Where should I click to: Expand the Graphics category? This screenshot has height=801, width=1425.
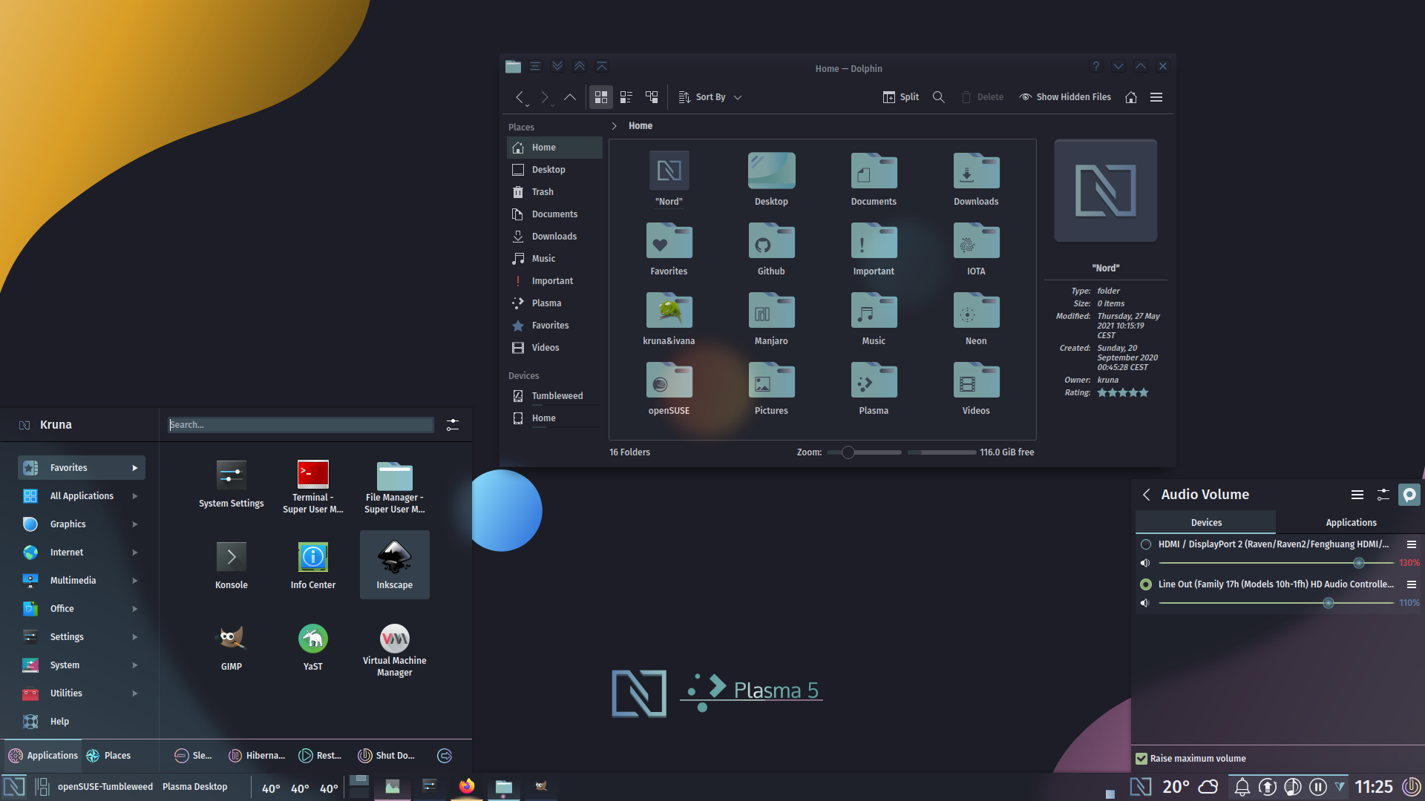click(82, 524)
